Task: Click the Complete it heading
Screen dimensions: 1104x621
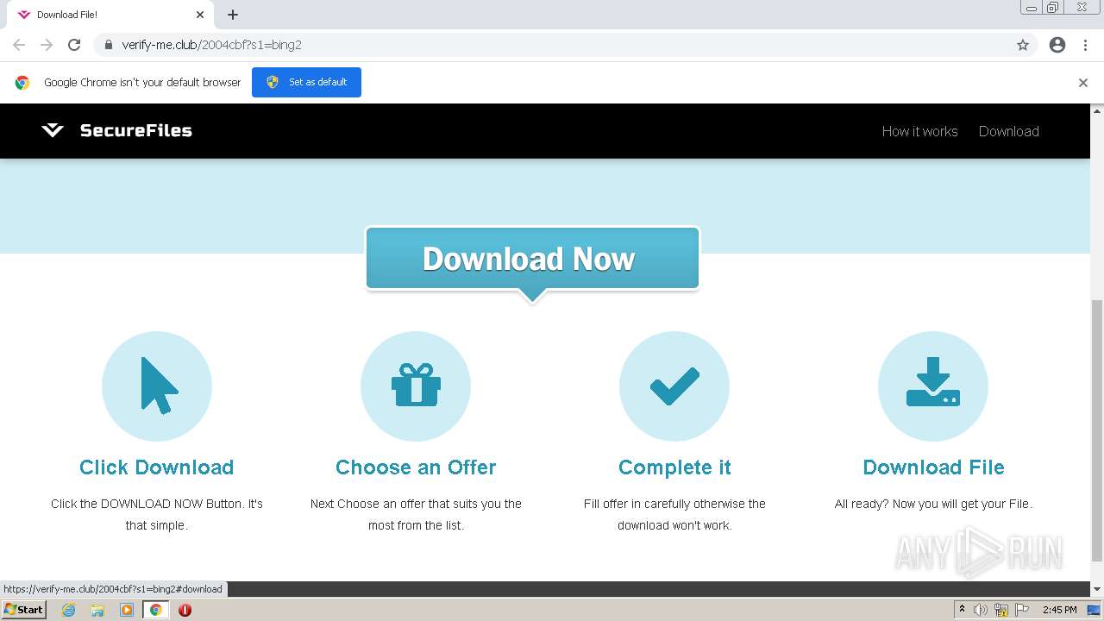Action: (674, 467)
